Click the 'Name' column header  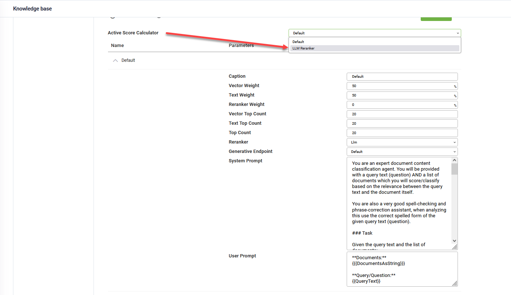(x=117, y=46)
